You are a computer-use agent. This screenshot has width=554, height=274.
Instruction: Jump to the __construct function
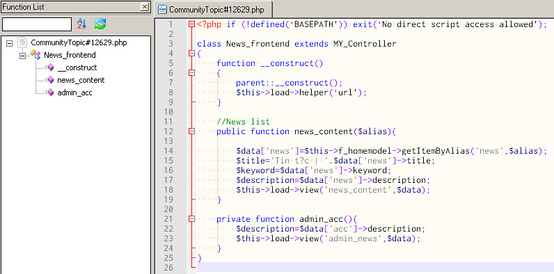tap(77, 67)
